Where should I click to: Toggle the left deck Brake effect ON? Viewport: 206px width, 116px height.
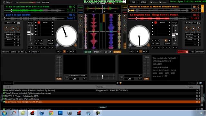tap(18, 23)
